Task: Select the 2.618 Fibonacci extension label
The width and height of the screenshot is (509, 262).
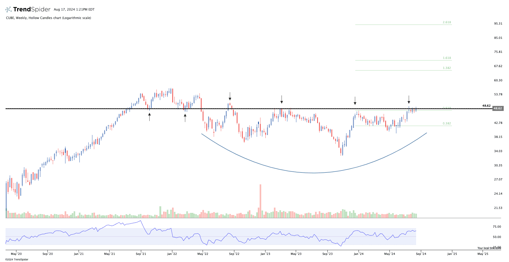Action: tap(447, 22)
